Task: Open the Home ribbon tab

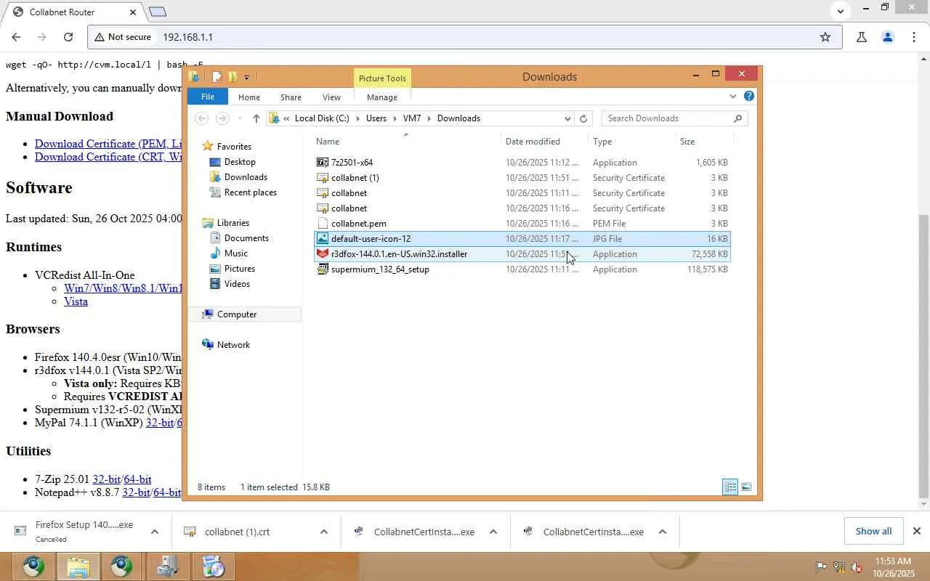Action: tap(249, 97)
